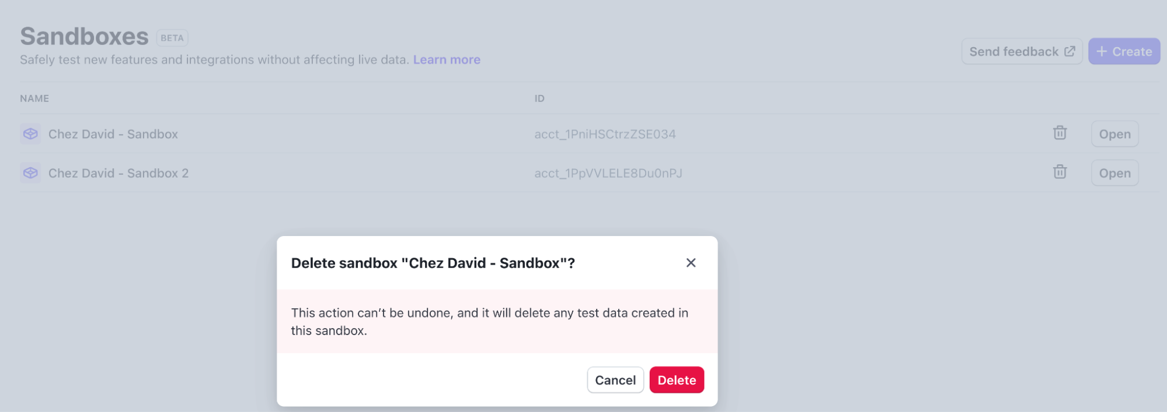Create a new sandbox with the Create button

(x=1124, y=51)
